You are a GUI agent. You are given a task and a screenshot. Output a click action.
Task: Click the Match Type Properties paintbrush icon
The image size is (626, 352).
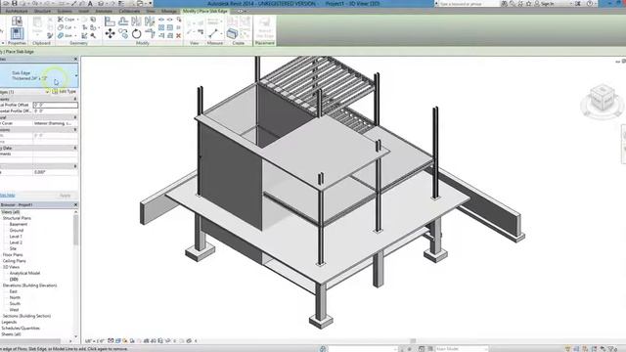click(x=50, y=36)
